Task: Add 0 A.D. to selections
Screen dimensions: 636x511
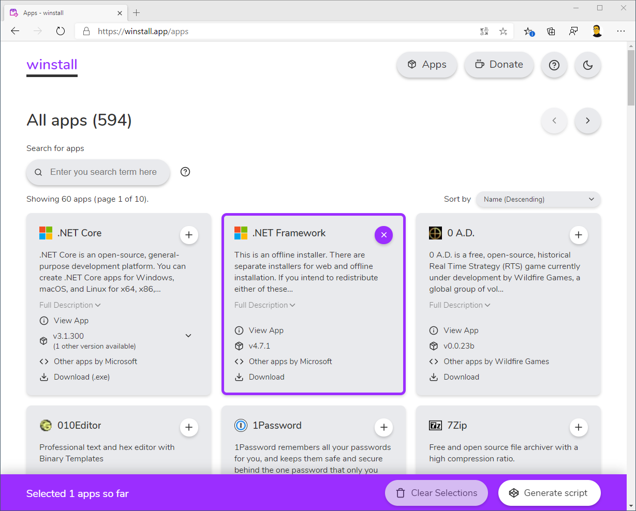Action: 578,235
